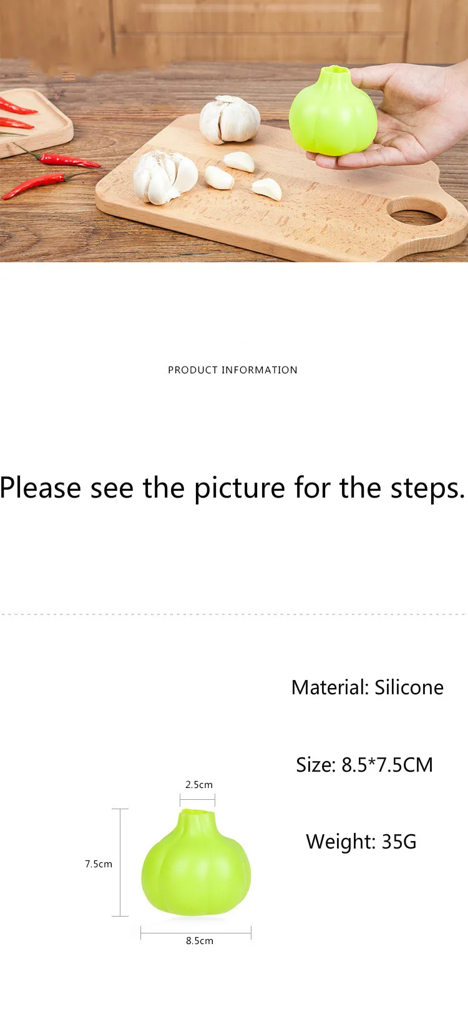Viewport: 468px width, 1034px height.
Task: Click the PRODUCT INFORMATION heading
Action: [x=233, y=370]
